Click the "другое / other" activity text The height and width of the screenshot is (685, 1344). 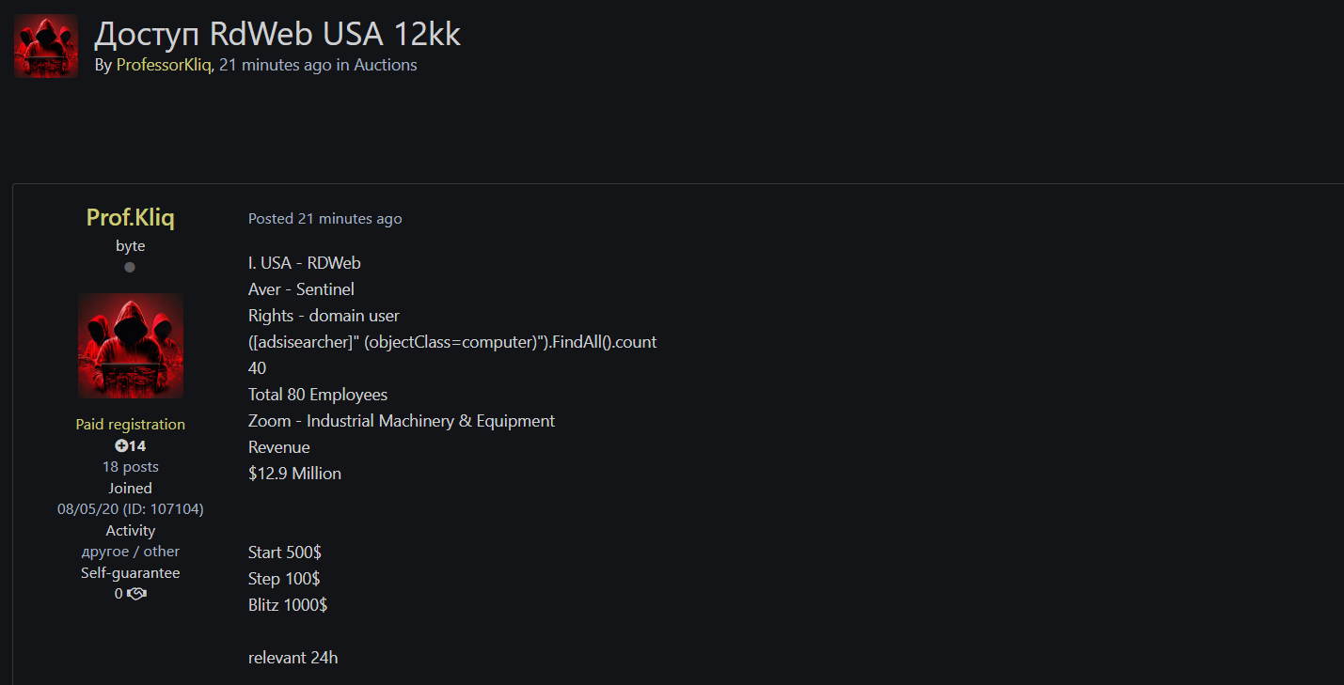131,551
